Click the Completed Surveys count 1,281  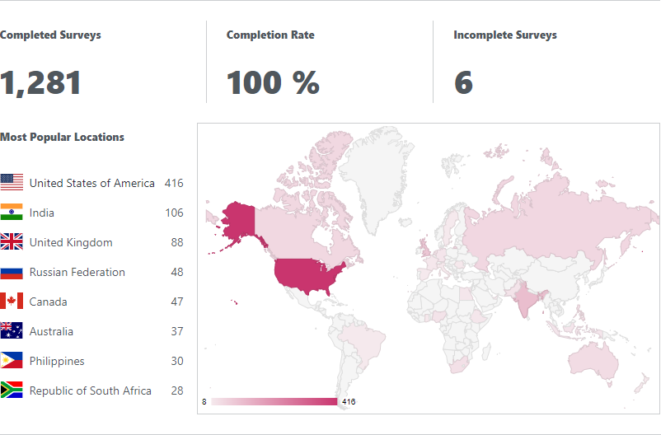click(x=41, y=83)
